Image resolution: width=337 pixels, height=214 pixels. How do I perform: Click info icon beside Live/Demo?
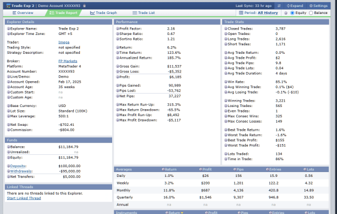pos(9,76)
